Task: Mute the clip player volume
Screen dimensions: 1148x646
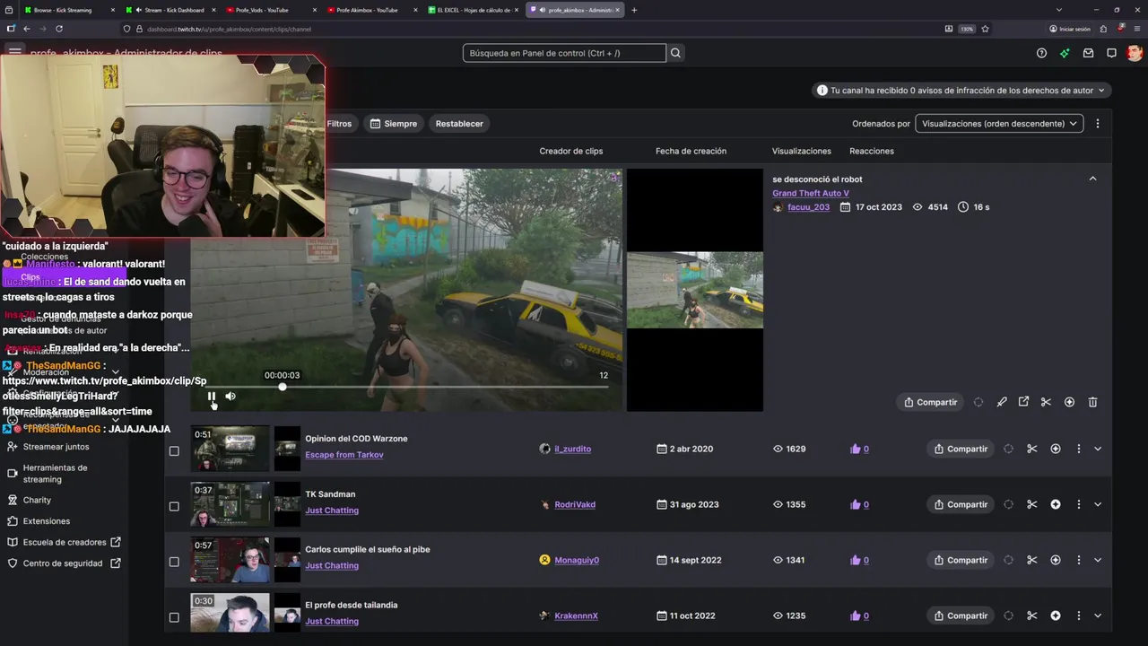Action: (x=230, y=396)
